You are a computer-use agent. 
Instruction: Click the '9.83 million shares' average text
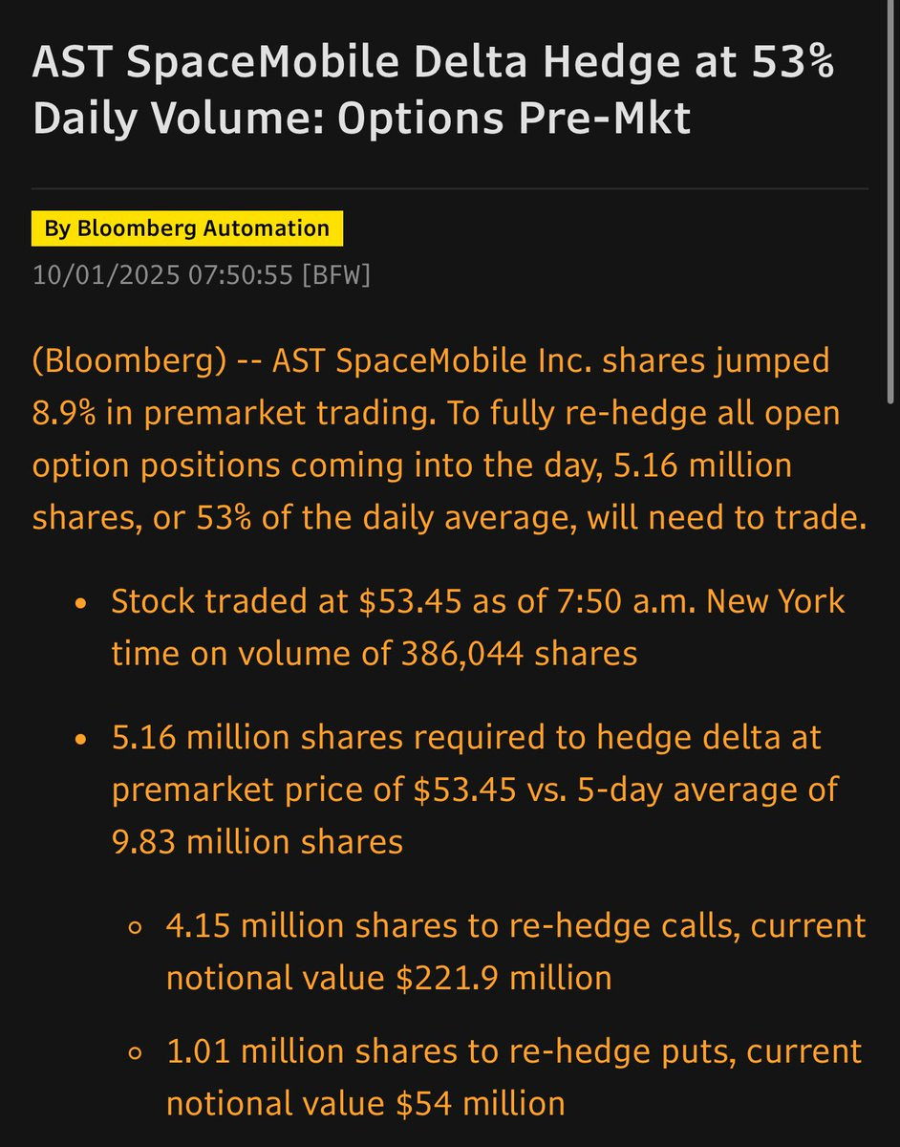click(x=256, y=841)
